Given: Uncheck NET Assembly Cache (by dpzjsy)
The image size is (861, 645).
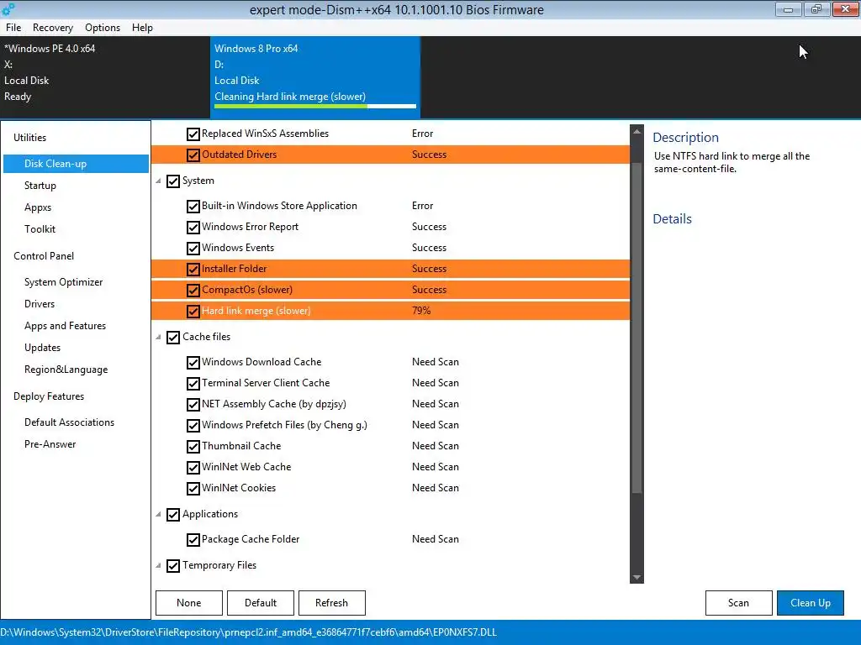Looking at the screenshot, I should click(193, 404).
